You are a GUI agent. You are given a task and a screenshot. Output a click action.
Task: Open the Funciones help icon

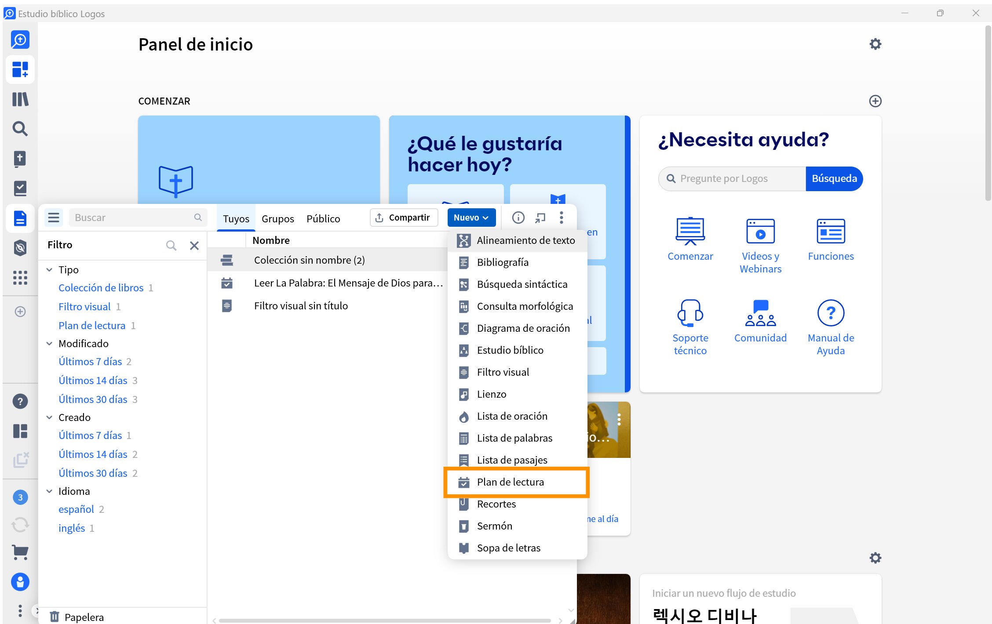(831, 231)
